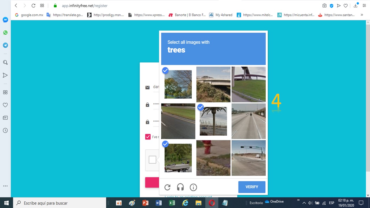Take a snapshot with the camera icon
Image resolution: width=370 pixels, height=208 pixels.
pos(325,6)
